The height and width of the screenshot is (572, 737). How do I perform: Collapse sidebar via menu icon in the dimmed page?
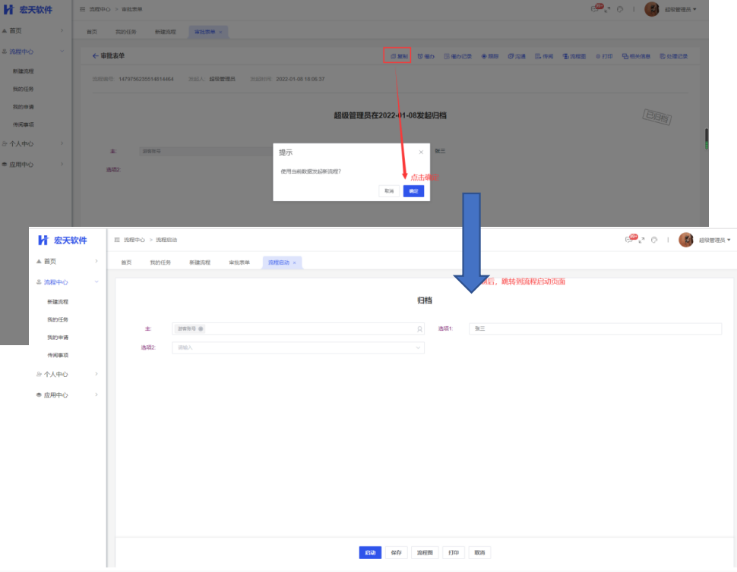coord(83,9)
